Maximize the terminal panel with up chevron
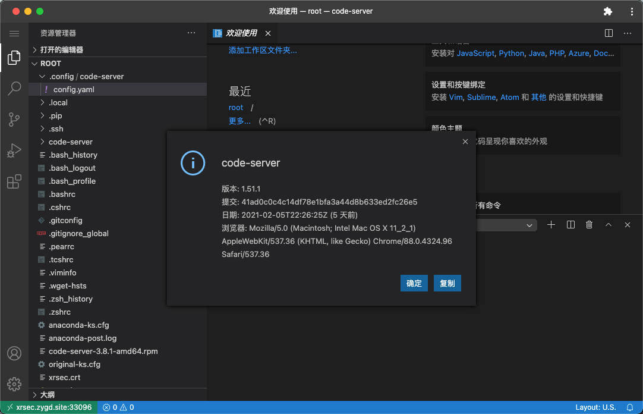Viewport: 643px width, 414px height. click(609, 225)
